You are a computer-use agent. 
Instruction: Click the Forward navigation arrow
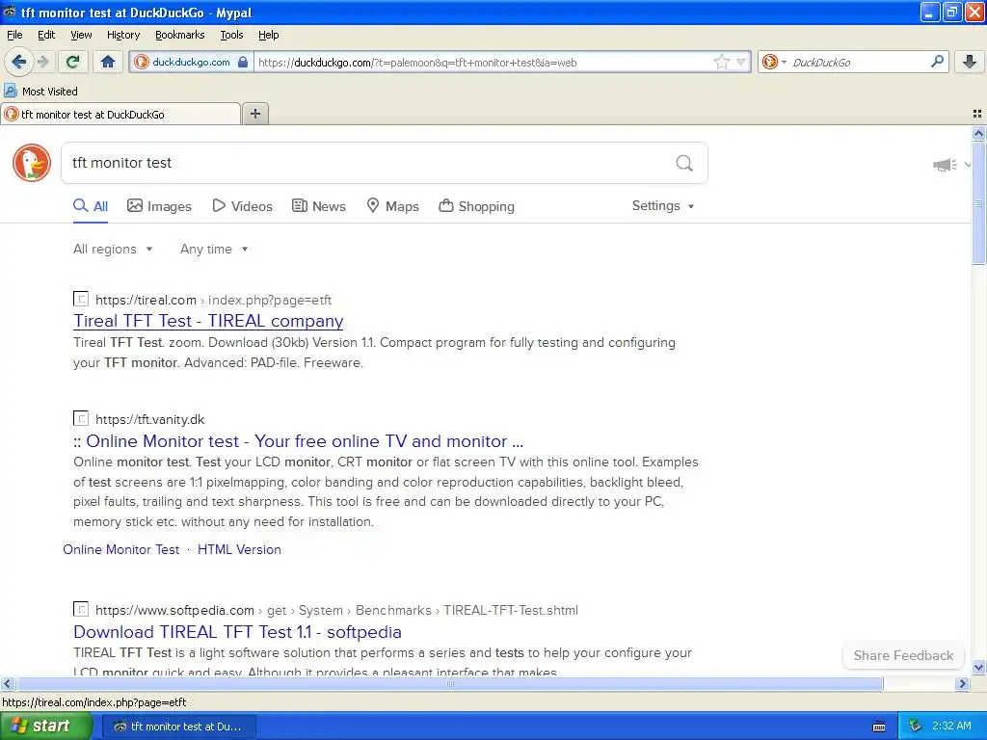point(42,62)
